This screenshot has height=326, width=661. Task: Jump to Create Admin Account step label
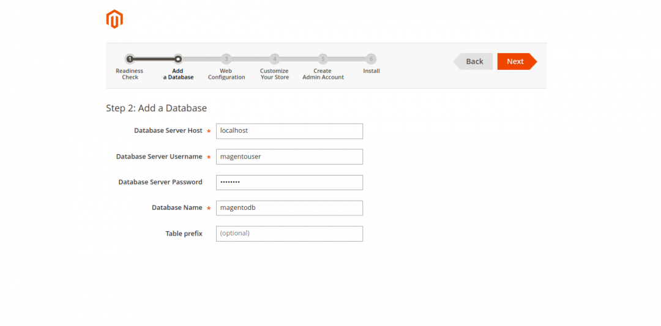click(x=323, y=74)
